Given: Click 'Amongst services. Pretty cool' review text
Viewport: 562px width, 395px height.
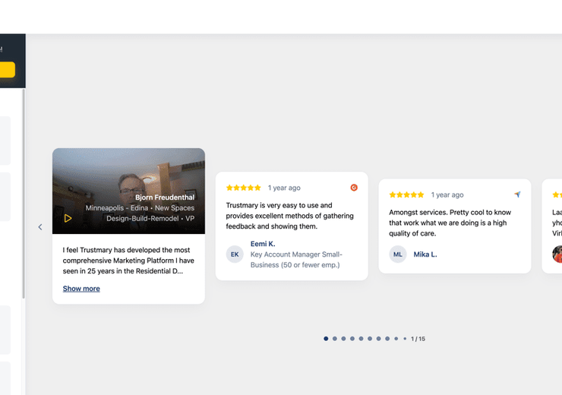Looking at the screenshot, I should [x=450, y=223].
